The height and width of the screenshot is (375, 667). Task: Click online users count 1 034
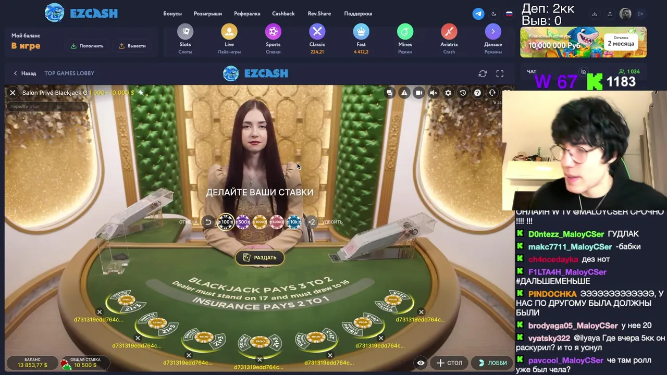click(629, 72)
